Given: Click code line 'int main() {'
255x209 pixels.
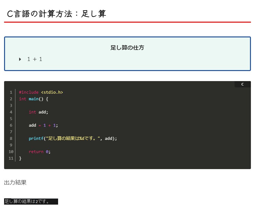Looking at the screenshot, I should point(34,99).
